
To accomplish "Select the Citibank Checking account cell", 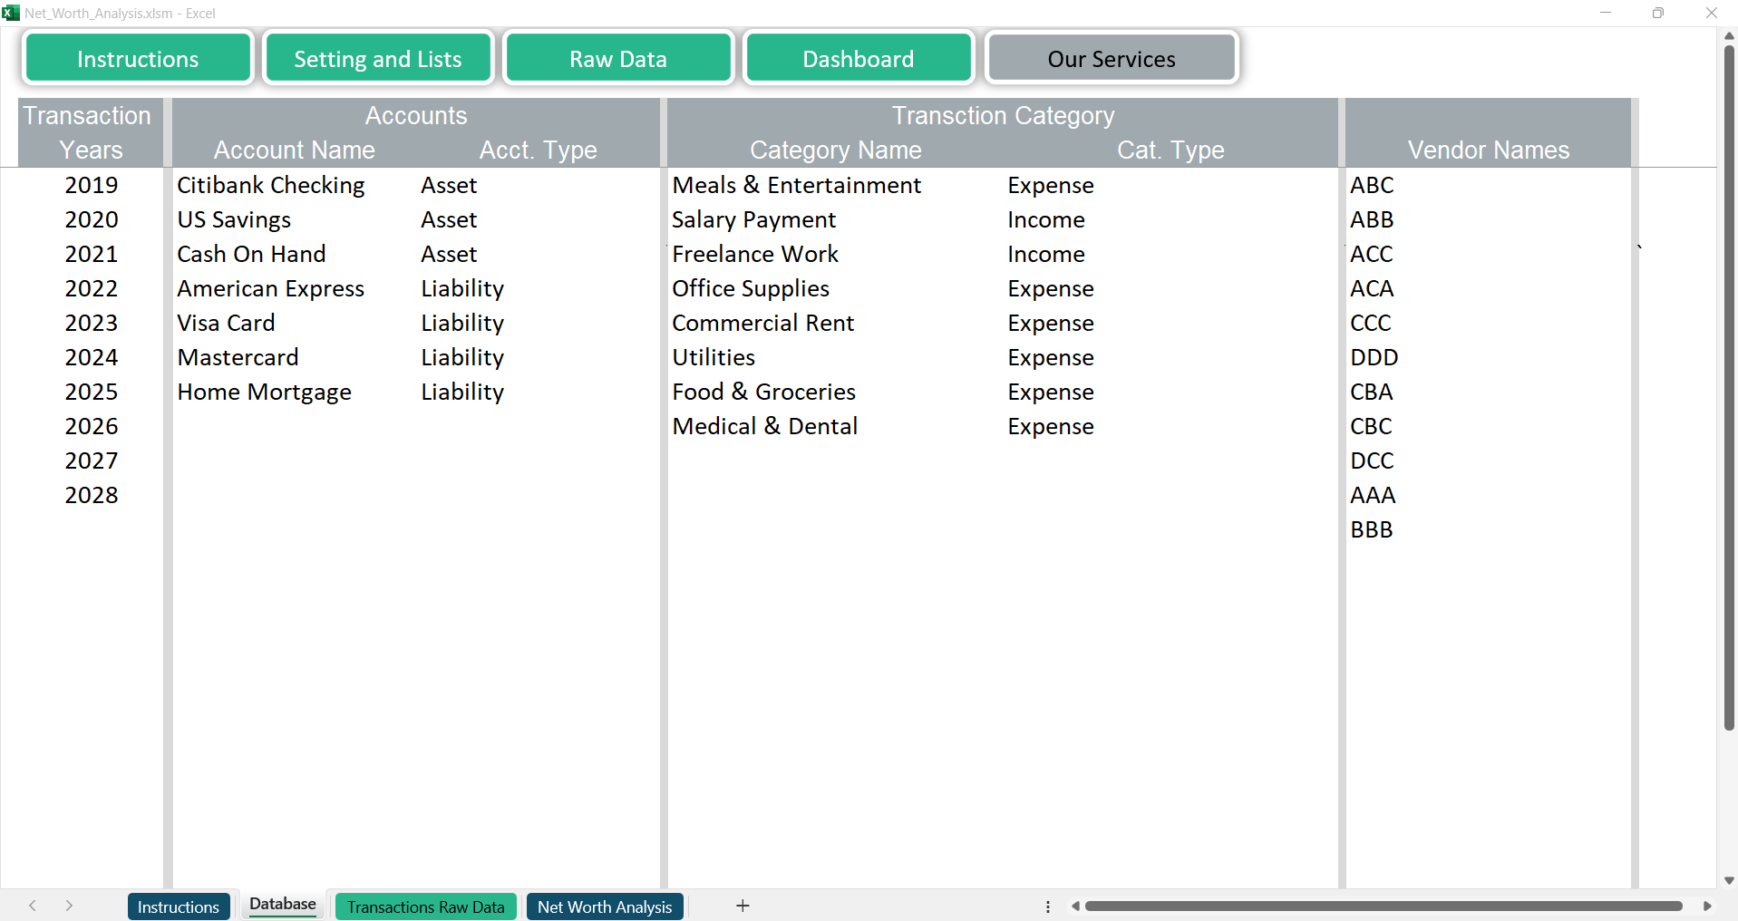I will tap(271, 186).
